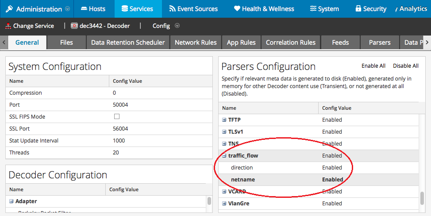The height and width of the screenshot is (216, 431).
Task: Click the System sliders icon
Action: click(313, 9)
